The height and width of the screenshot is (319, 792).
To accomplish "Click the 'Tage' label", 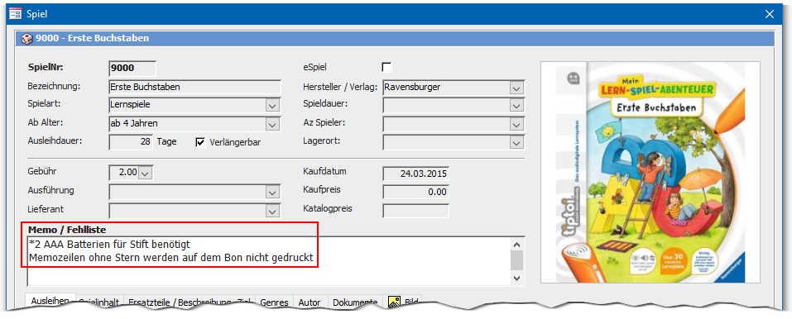I will coord(166,142).
